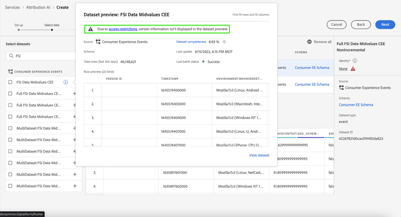
Task: Open the Dataset completeness link
Action: coord(191,42)
